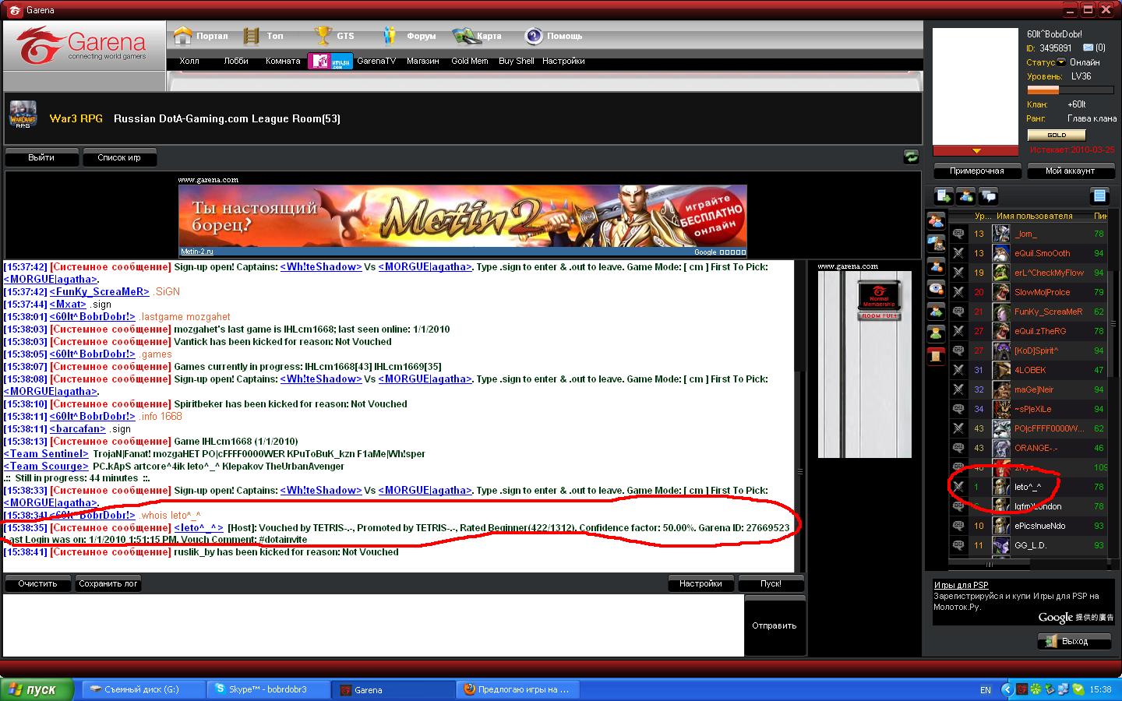Screen dimensions: 1122x701
Task: Open the Статус dropdown arrow
Action: click(x=1061, y=62)
